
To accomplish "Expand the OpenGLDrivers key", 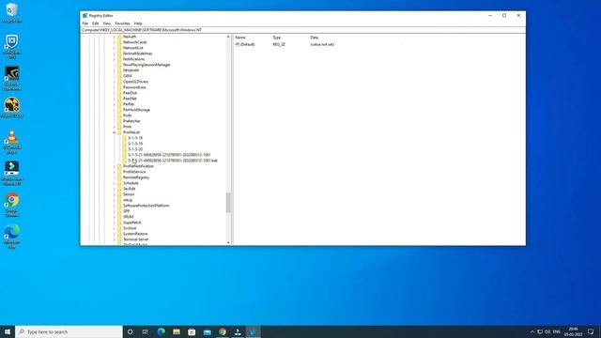I will click(x=115, y=82).
